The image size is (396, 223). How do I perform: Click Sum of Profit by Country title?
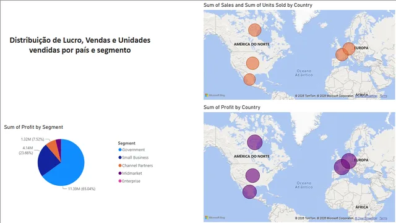coord(232,107)
